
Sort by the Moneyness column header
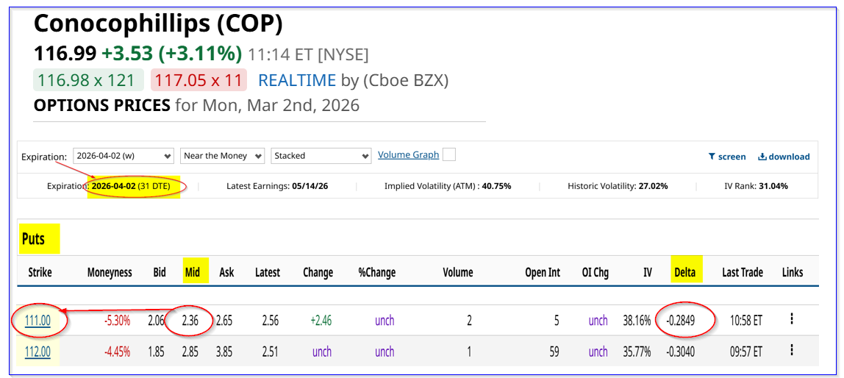[110, 272]
